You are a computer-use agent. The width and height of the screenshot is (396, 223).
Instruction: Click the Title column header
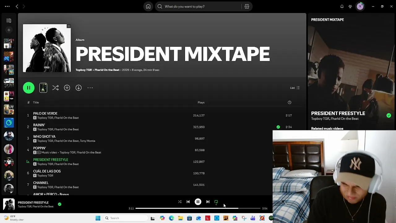click(36, 103)
